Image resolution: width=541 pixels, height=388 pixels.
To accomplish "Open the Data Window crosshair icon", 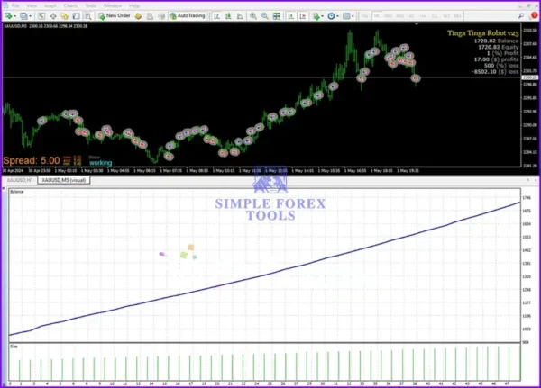I will [53, 16].
